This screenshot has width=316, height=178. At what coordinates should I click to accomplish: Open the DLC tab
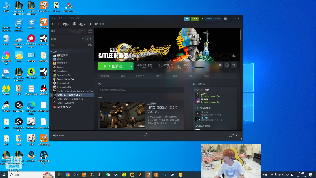[x=123, y=76]
